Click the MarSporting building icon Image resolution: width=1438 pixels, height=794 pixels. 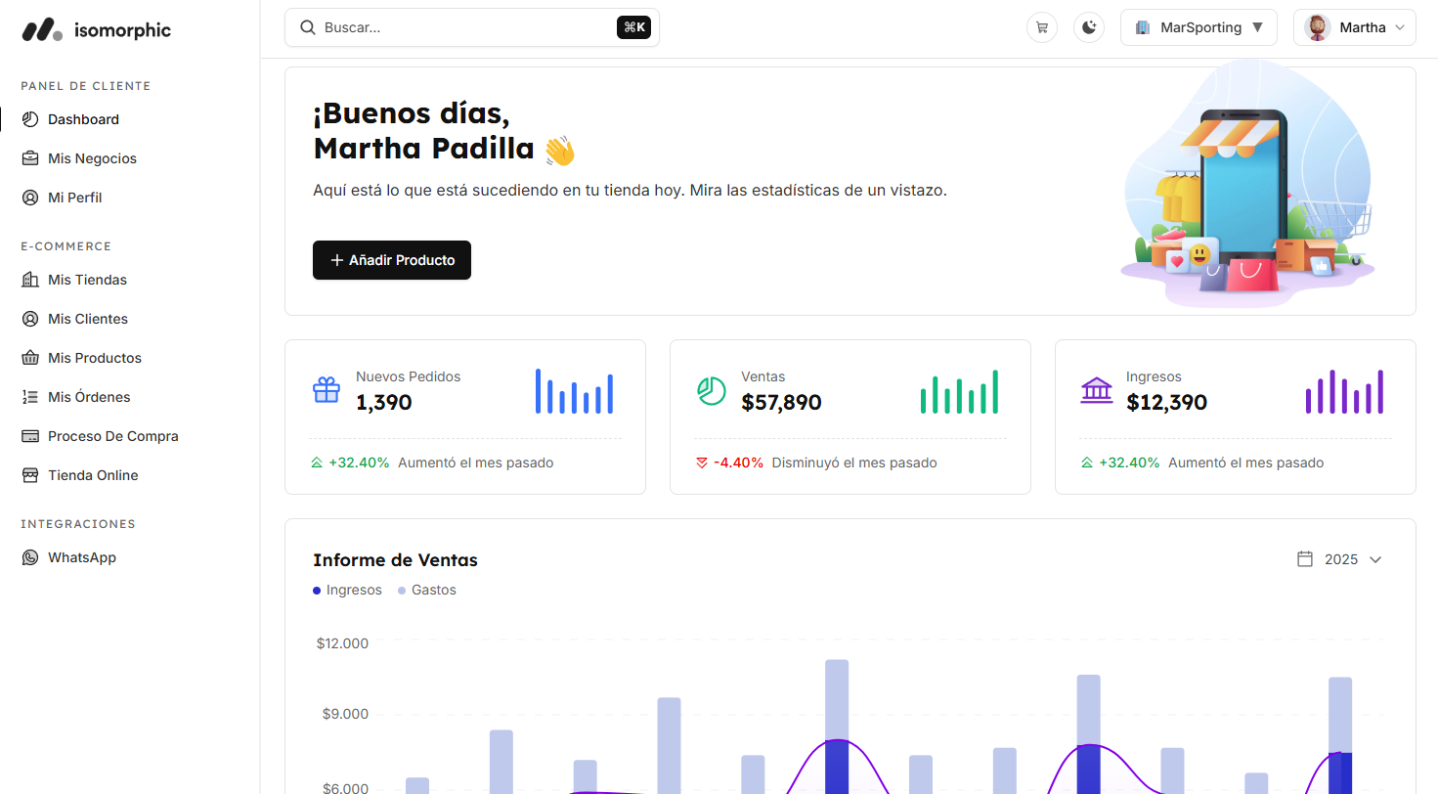(x=1143, y=27)
